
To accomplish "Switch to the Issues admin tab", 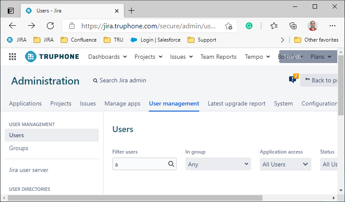I will click(88, 103).
